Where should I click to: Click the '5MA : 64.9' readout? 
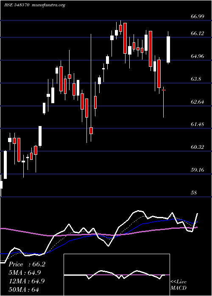(x=25, y=273)
